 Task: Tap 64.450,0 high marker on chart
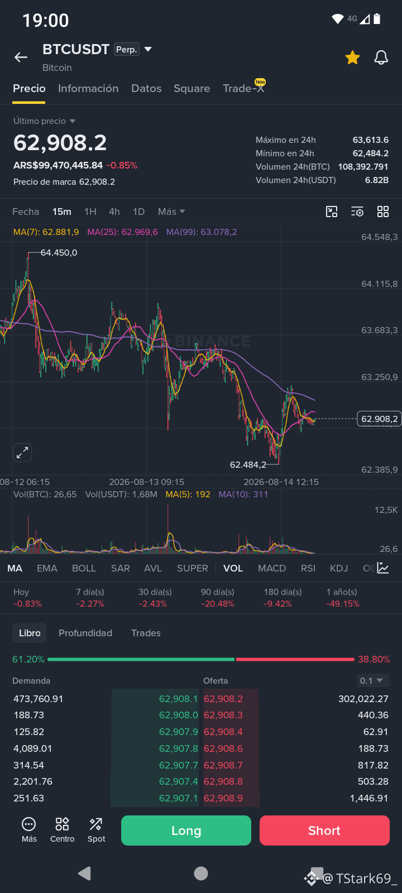59,253
